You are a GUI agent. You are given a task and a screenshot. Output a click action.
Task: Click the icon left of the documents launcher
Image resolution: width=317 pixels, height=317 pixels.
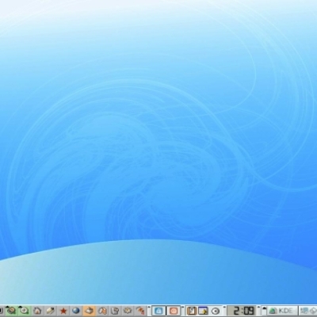coord(102,311)
